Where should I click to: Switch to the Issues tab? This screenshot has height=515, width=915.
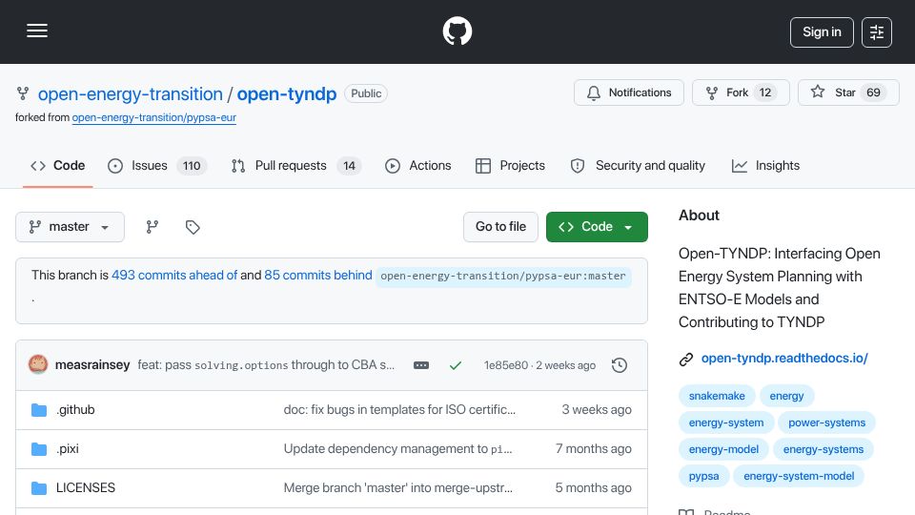point(157,166)
